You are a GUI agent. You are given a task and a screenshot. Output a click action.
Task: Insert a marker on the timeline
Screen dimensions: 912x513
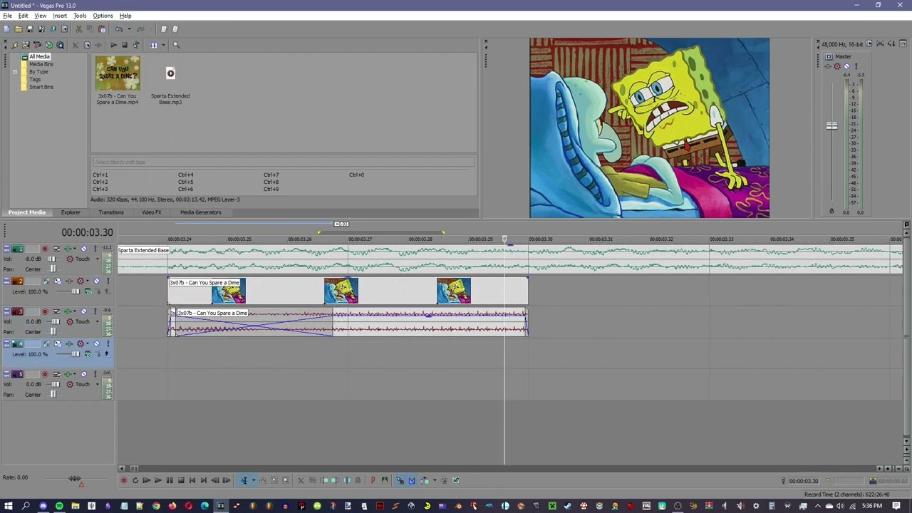click(x=373, y=480)
